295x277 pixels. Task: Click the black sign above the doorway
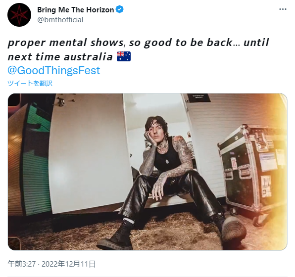tap(198, 97)
